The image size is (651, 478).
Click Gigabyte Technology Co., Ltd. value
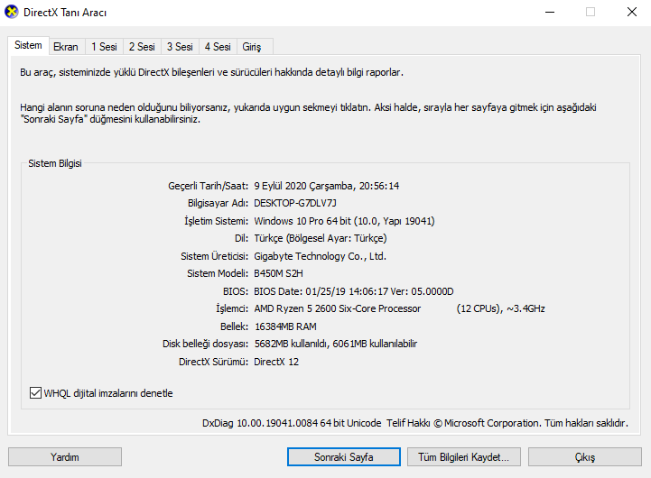point(321,256)
